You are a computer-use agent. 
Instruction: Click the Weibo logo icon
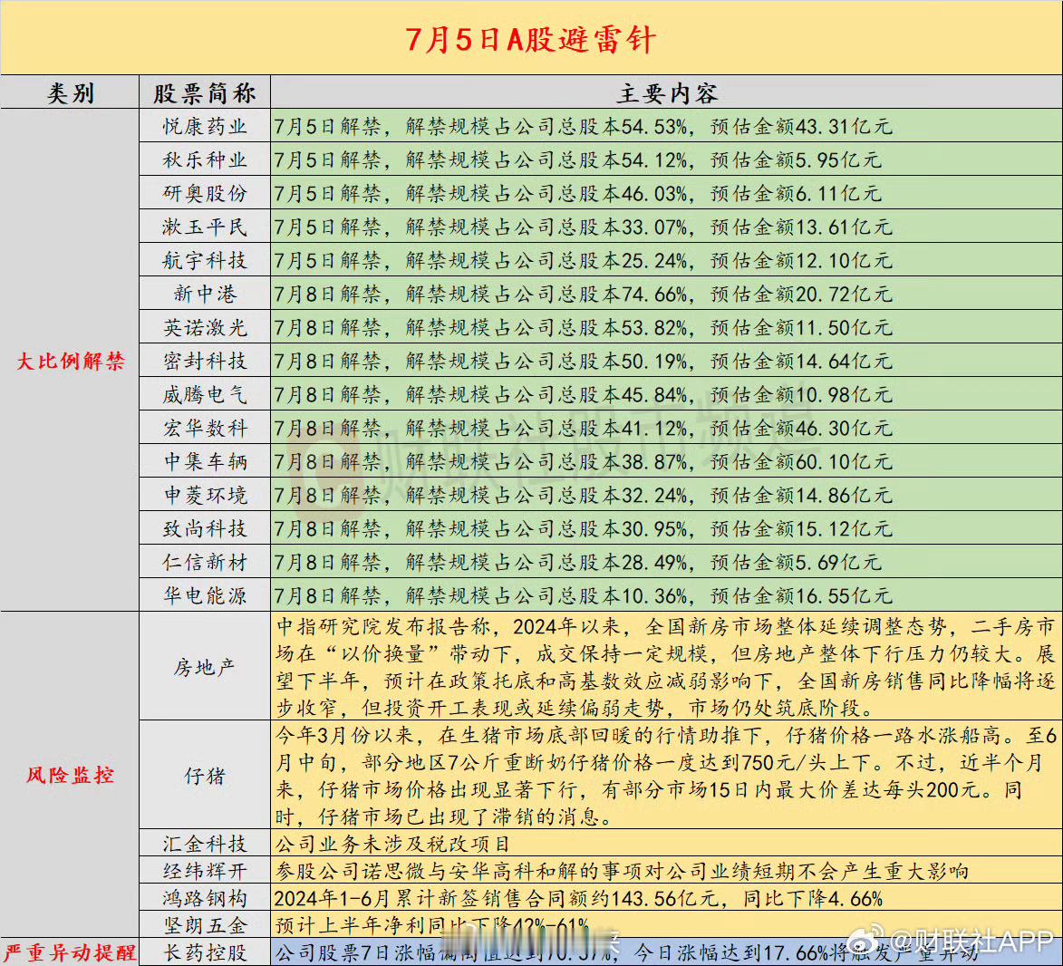pyautogui.click(x=865, y=939)
